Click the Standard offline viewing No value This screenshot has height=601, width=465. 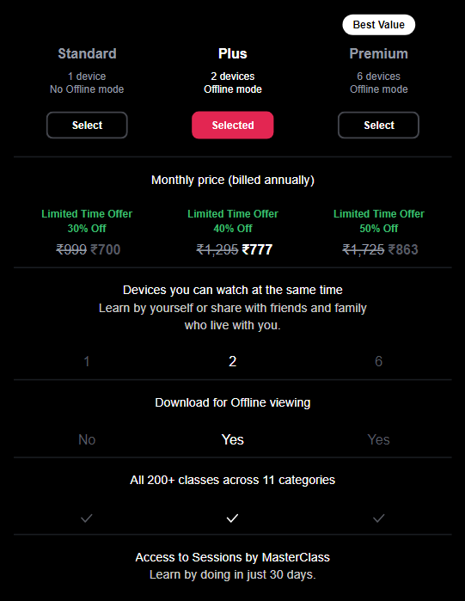pos(87,439)
